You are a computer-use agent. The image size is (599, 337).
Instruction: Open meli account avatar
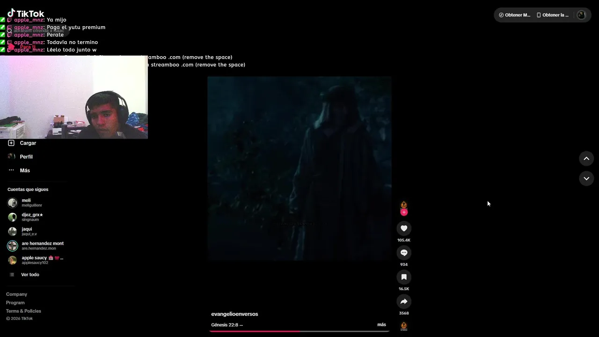point(13,203)
